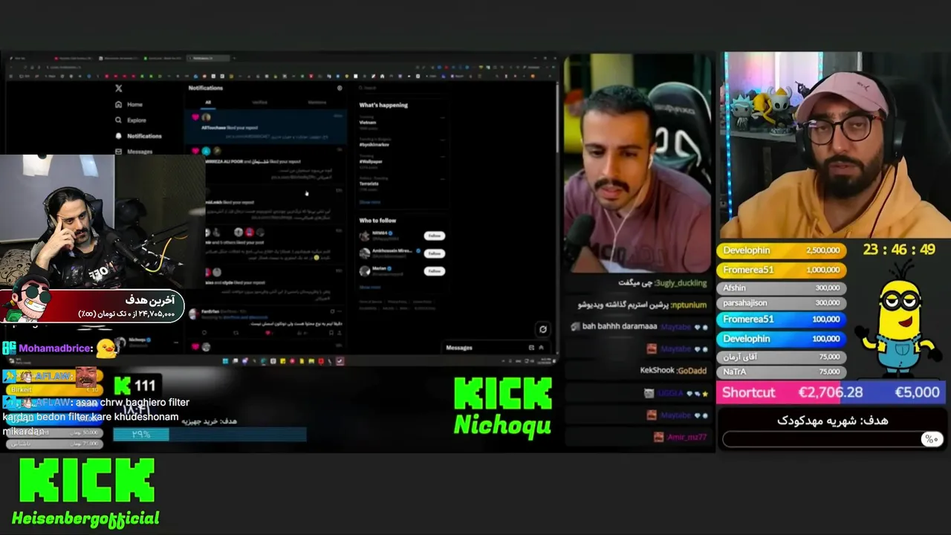Viewport: 951px width, 535px height.
Task: Open the more menu on the FanBrfan post
Action: (x=340, y=312)
